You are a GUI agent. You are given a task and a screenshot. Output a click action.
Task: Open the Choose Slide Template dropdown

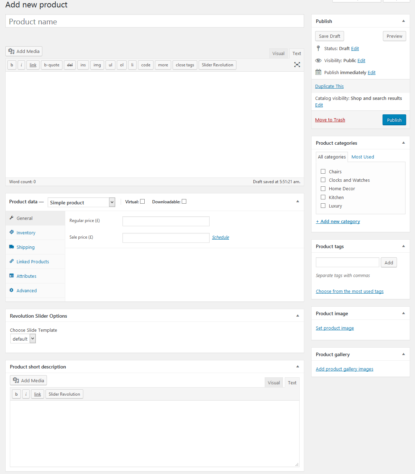point(23,339)
